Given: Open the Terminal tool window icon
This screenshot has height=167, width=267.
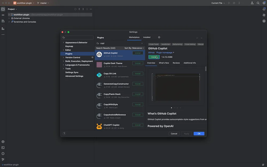Looking at the screenshot, I should [x=3, y=147].
